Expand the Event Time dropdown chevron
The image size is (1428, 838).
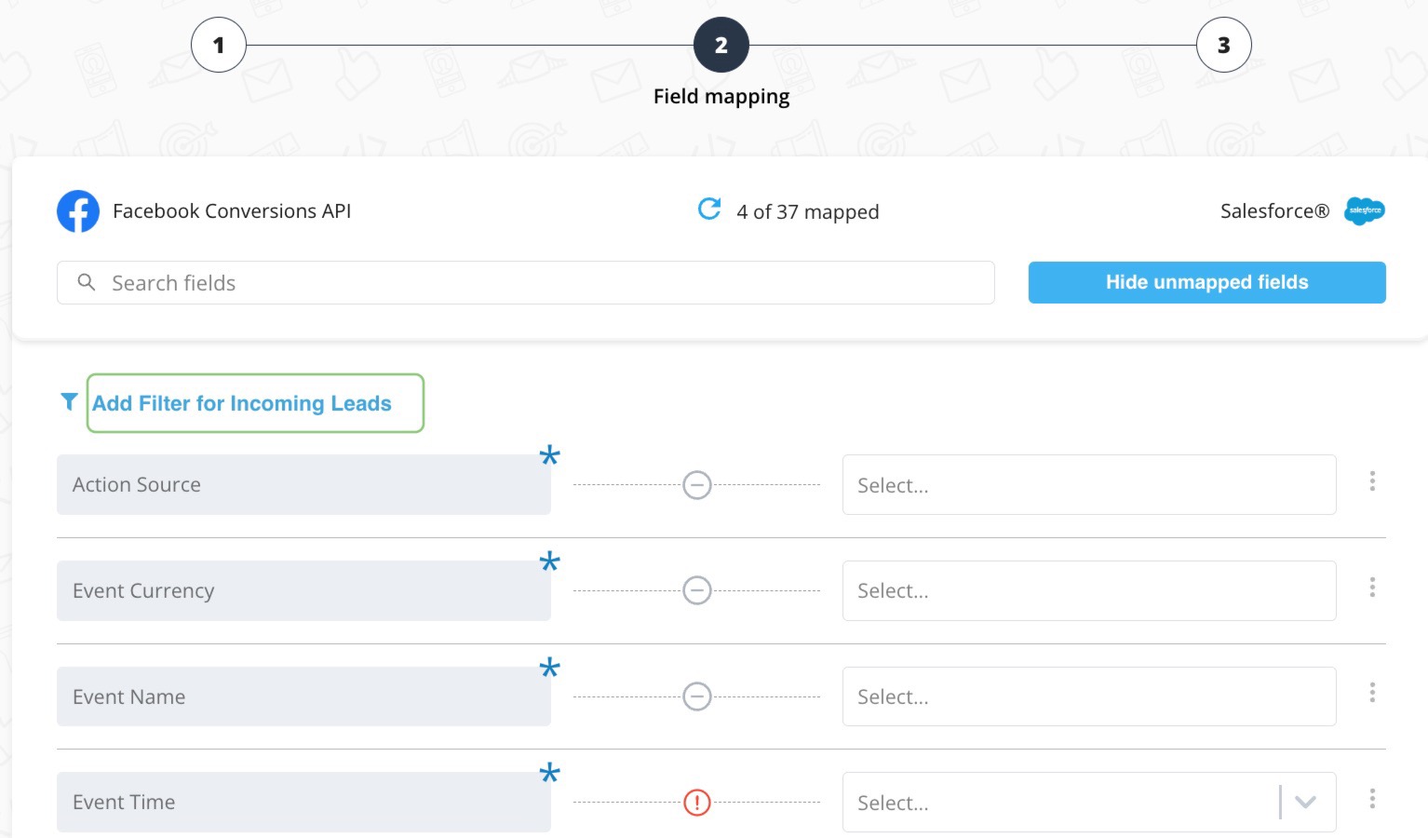click(1305, 802)
